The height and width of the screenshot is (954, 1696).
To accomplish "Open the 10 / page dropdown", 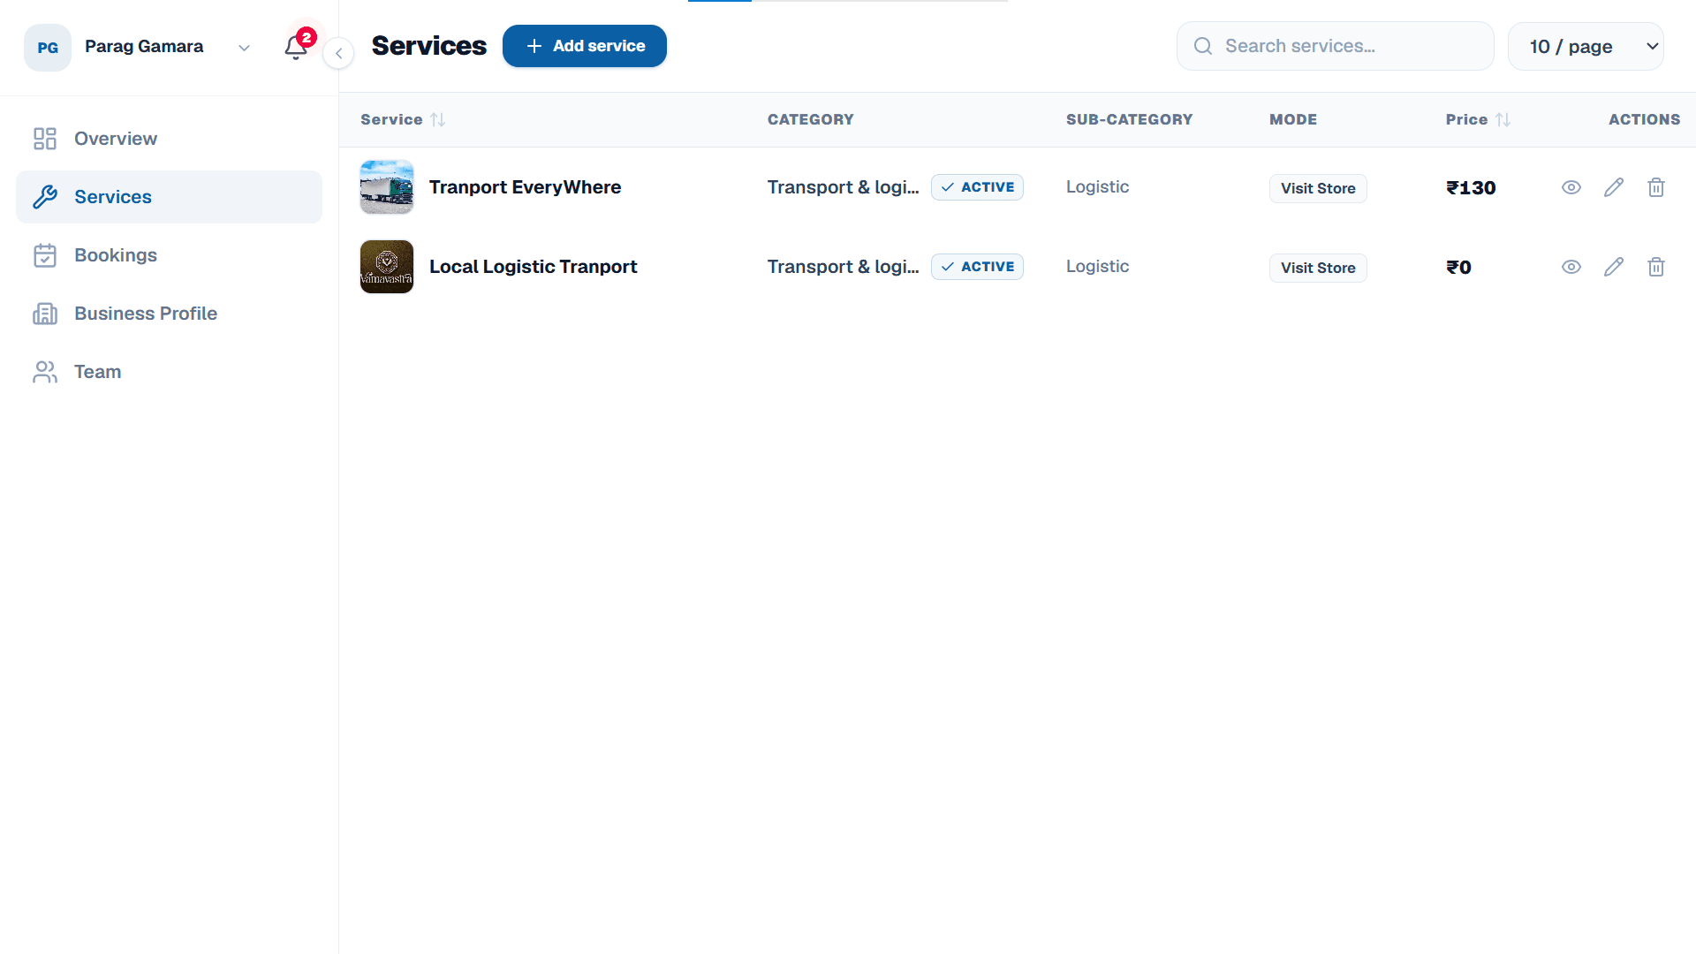I will (1586, 46).
